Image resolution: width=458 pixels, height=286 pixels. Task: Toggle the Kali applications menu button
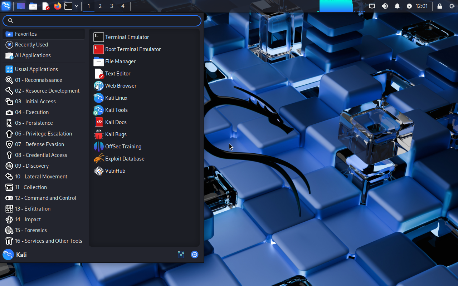click(6, 6)
